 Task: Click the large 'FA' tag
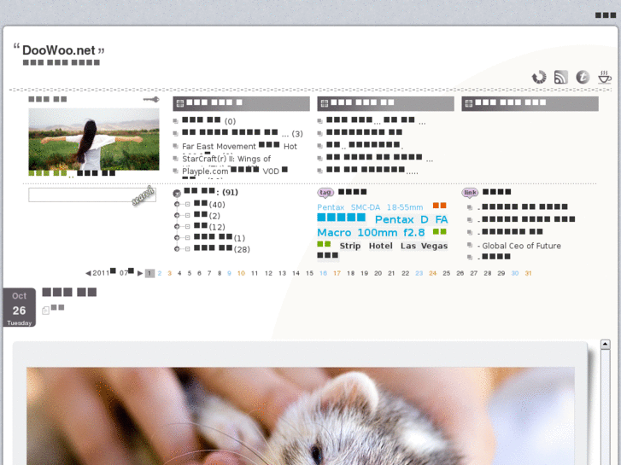(442, 219)
